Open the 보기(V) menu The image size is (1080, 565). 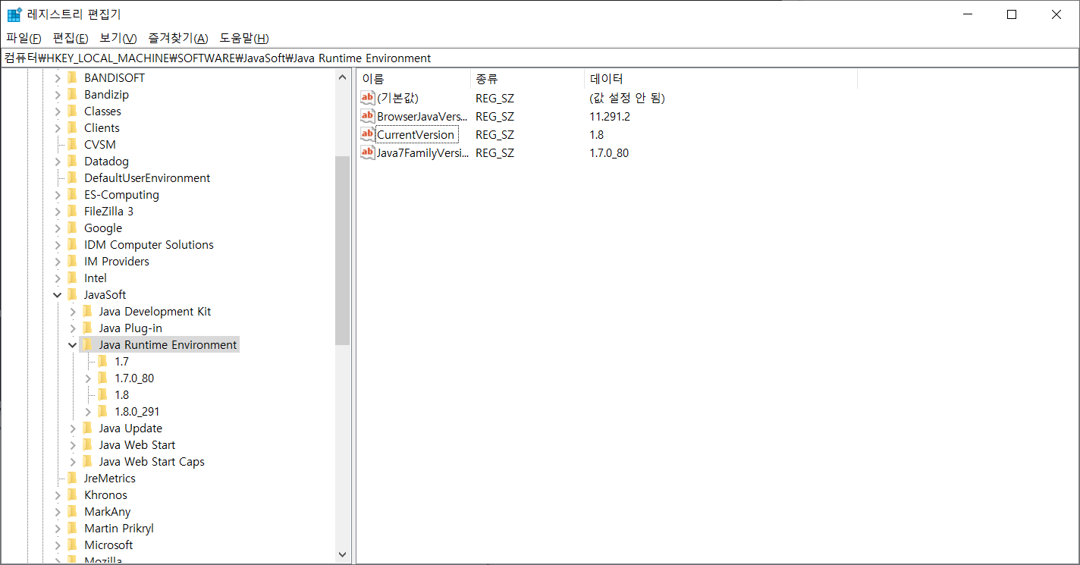[x=118, y=38]
